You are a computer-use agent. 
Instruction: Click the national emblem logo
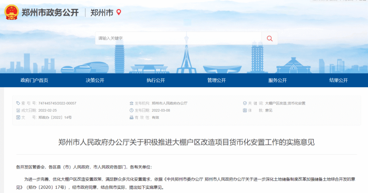click(x=11, y=12)
